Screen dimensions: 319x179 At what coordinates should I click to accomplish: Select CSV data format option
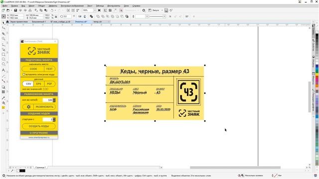coord(28,84)
